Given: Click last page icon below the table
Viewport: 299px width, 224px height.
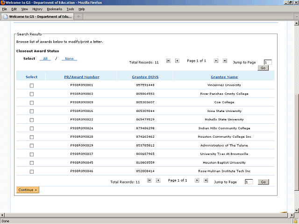Looking at the screenshot, I should click(206, 180).
